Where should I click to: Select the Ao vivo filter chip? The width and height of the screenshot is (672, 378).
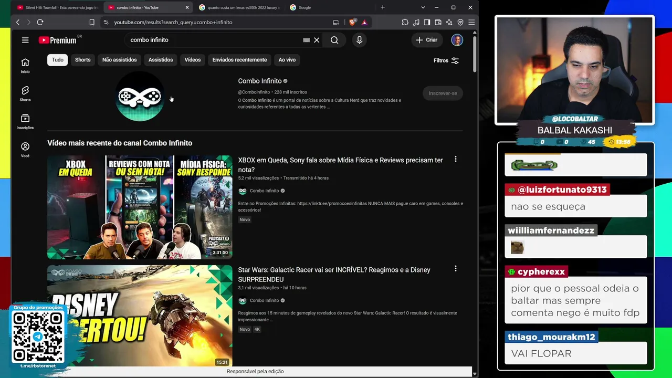coord(287,60)
